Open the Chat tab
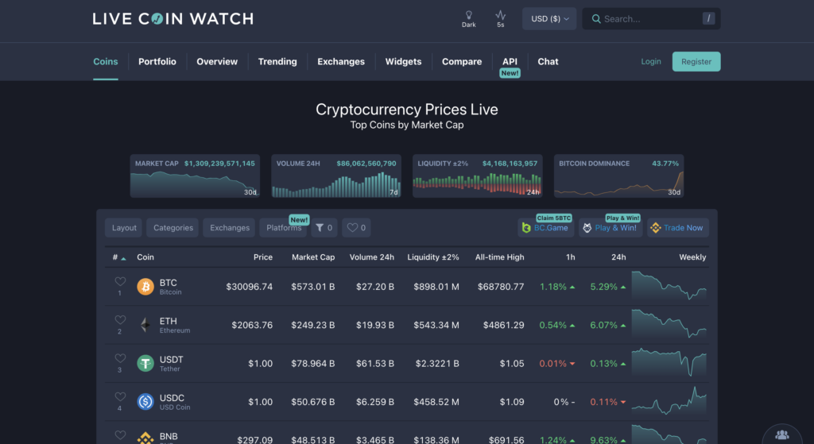 548,62
